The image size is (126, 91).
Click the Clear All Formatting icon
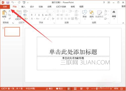(53, 19)
